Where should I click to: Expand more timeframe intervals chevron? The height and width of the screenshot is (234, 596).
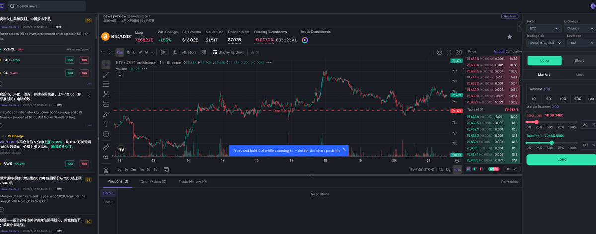(153, 52)
